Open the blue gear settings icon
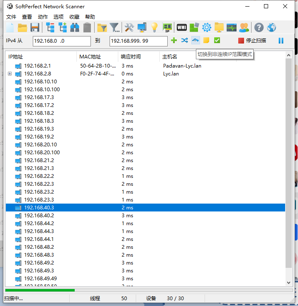The height and width of the screenshot is (306, 298). 207,27
